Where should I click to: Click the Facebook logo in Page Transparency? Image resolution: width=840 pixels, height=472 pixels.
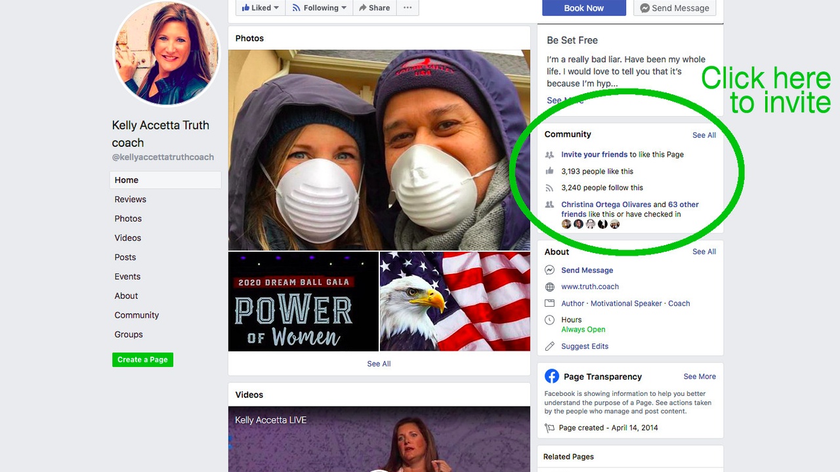(x=552, y=376)
